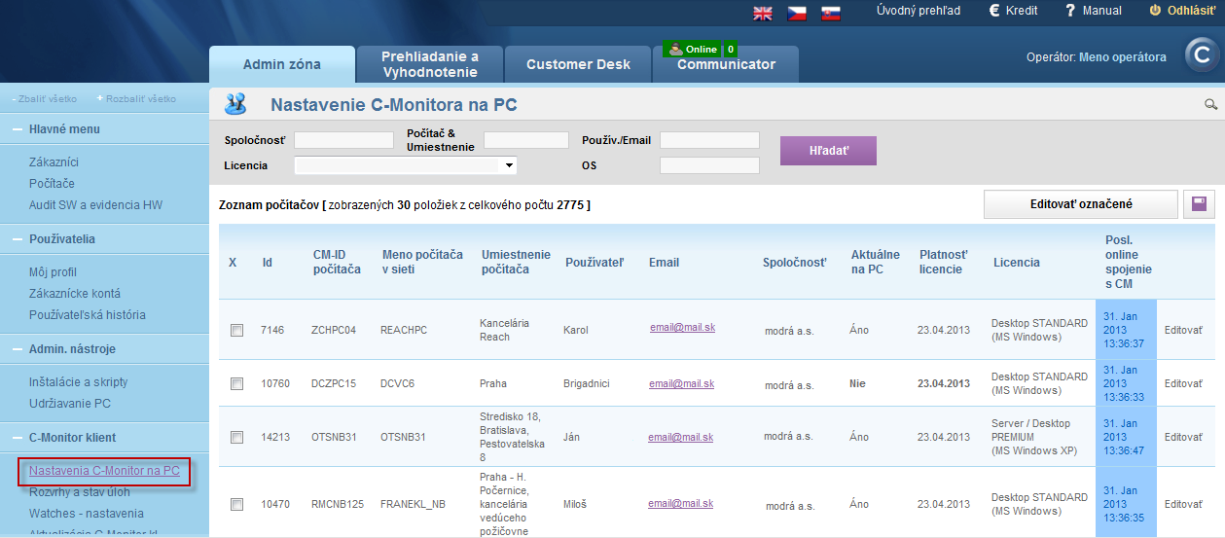1225x538 pixels.
Task: Click the users icon beside page title
Action: pos(234,104)
